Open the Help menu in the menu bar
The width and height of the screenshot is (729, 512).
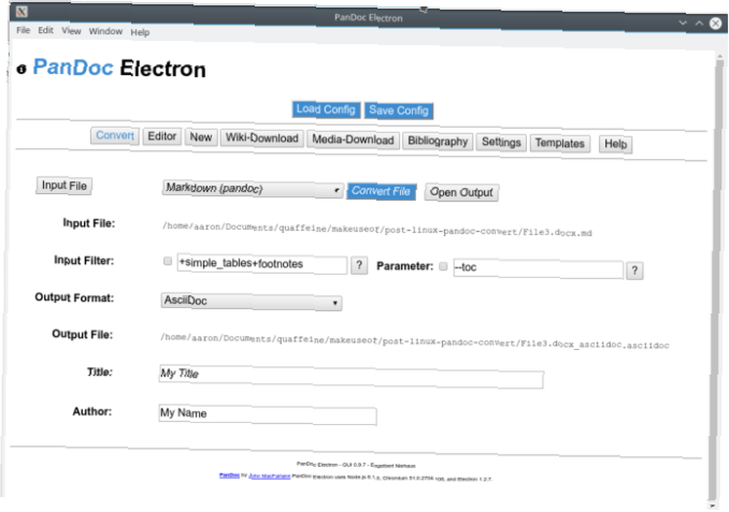pyautogui.click(x=140, y=33)
